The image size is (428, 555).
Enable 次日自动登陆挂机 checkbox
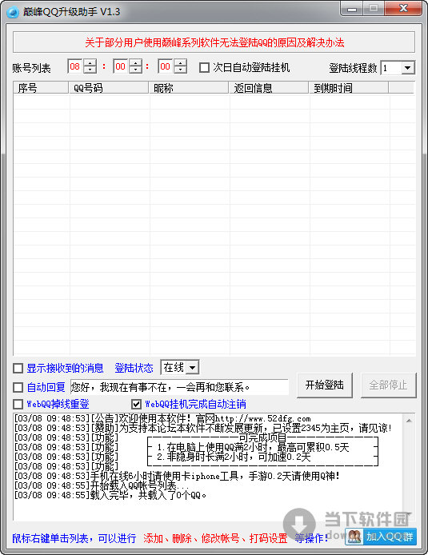point(204,67)
